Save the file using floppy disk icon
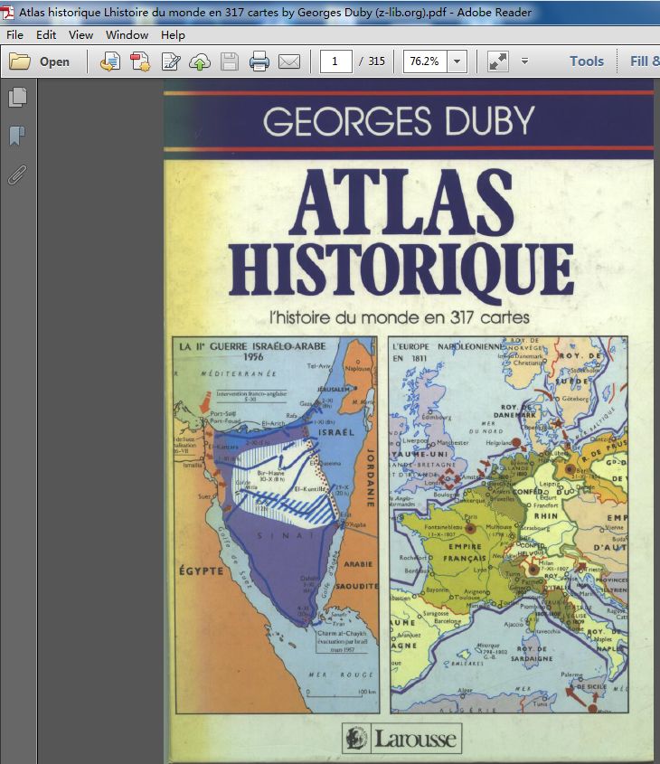This screenshot has height=764, width=660. 230,61
